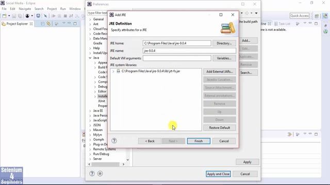Click Apply and Close in Preferences
The width and height of the screenshot is (330, 185).
coord(218,174)
